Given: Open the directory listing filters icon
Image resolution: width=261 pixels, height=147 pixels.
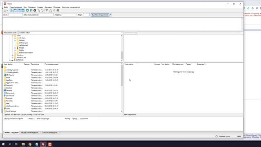Looking at the screenshot, I should tap(47, 11).
